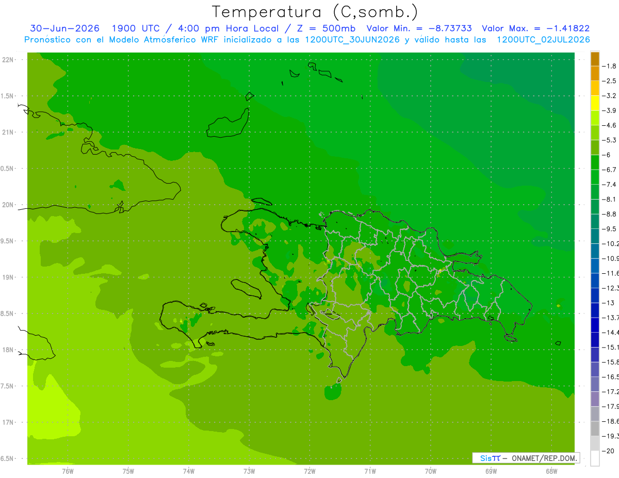Click the "69W" longitude label

point(491,471)
